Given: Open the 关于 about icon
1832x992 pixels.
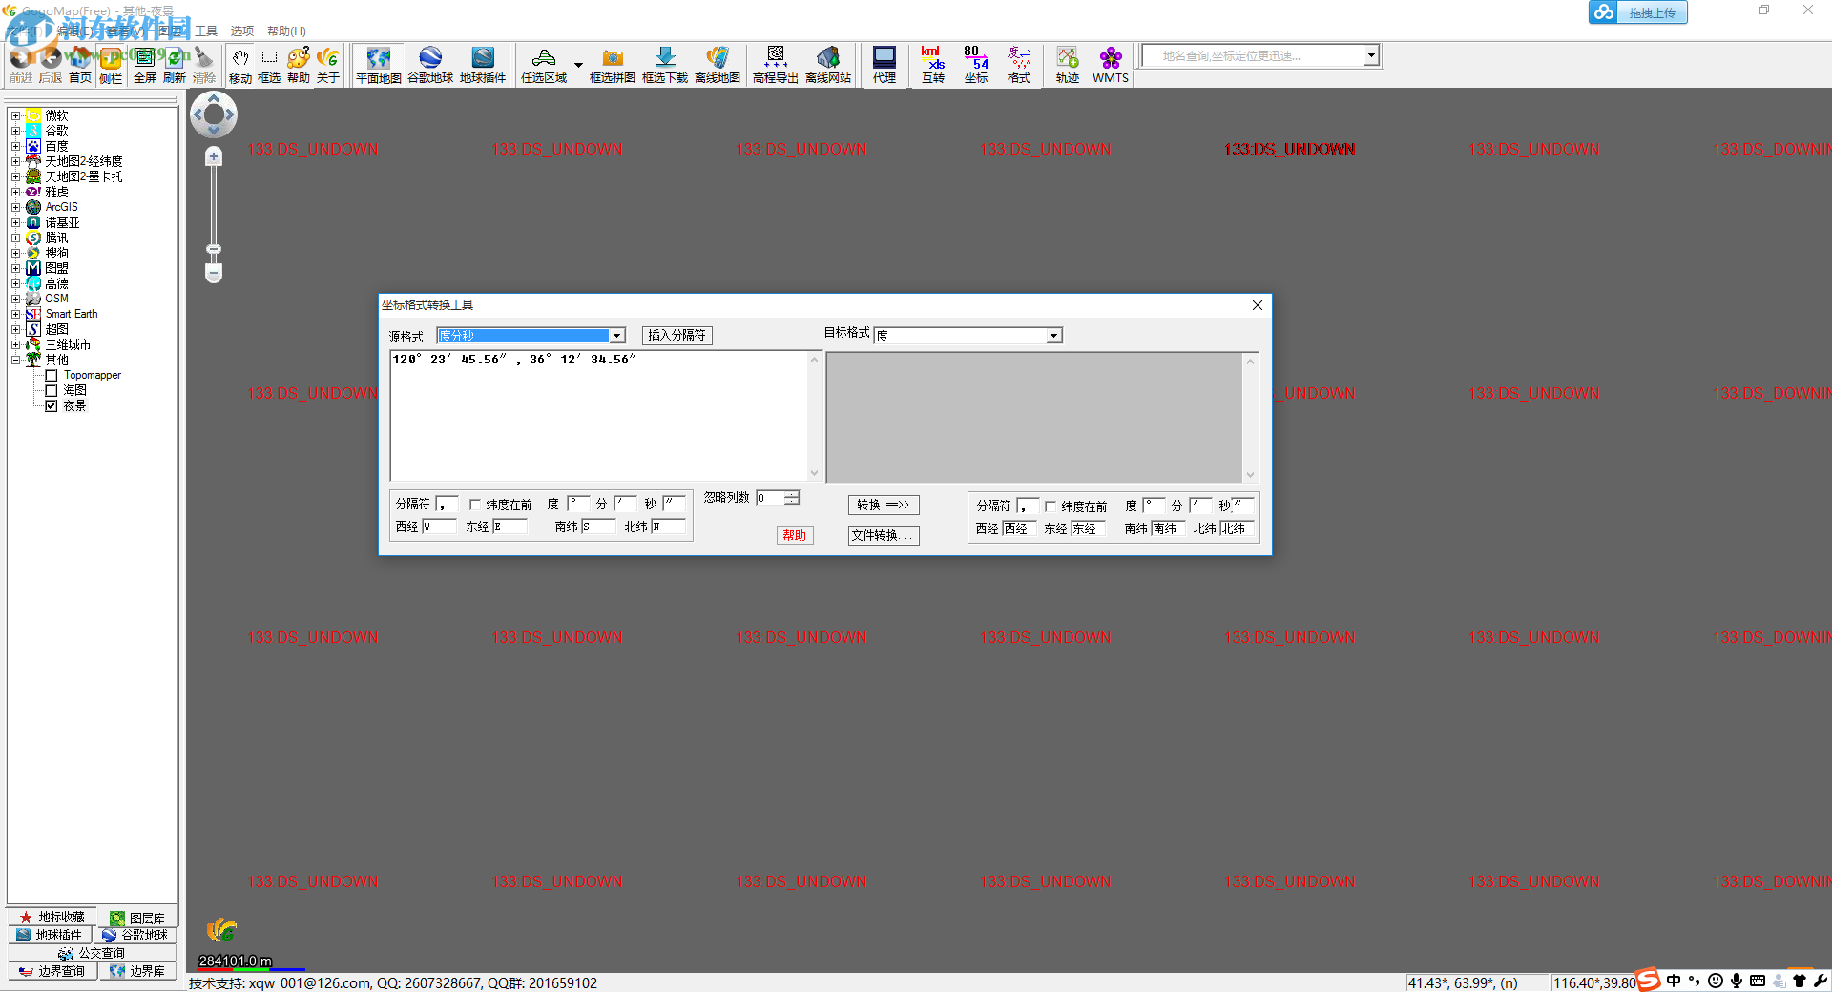Looking at the screenshot, I should click(x=328, y=66).
